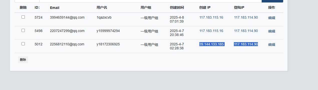Click 登陆IP 117.183.114.90 in row 5724
The width and height of the screenshot is (318, 90).
(x=246, y=17)
